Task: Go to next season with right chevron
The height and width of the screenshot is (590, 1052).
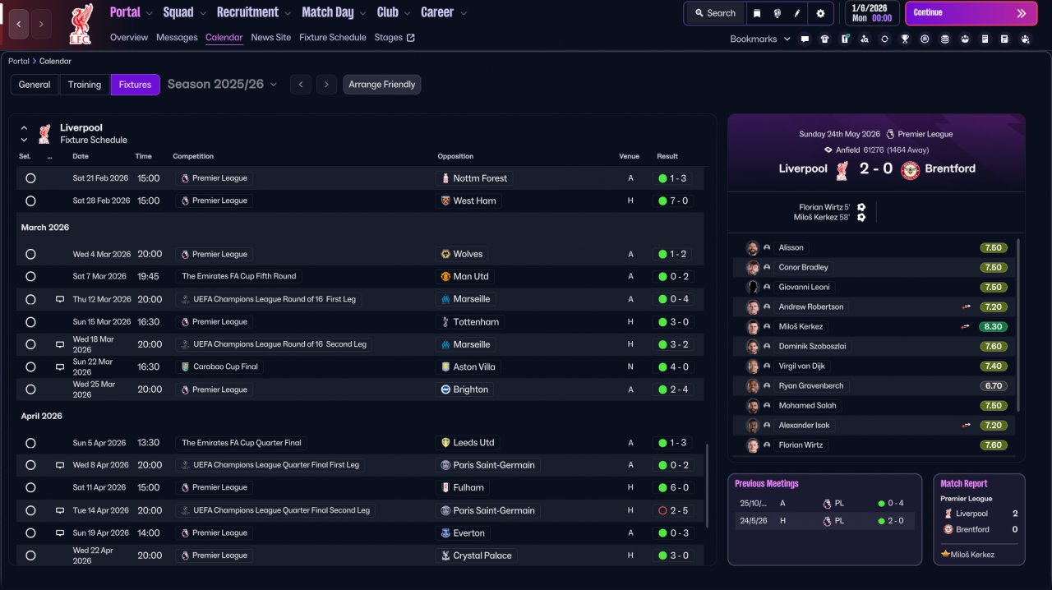Action: point(327,85)
